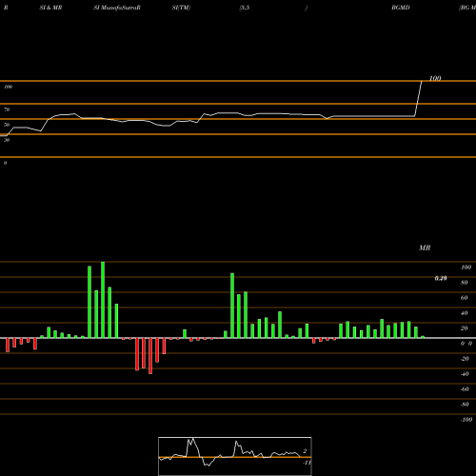This screenshot has width=476, height=476.
Task: Click the '-11' value in mini chart
Action: coord(307,463)
